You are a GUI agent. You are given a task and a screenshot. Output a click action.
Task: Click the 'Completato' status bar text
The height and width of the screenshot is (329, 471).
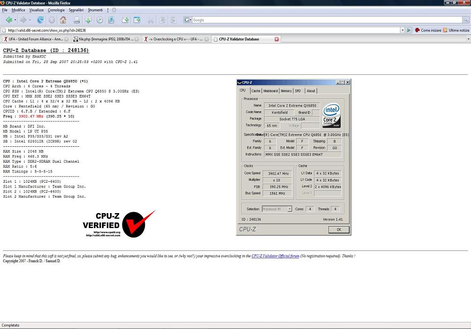point(10,325)
